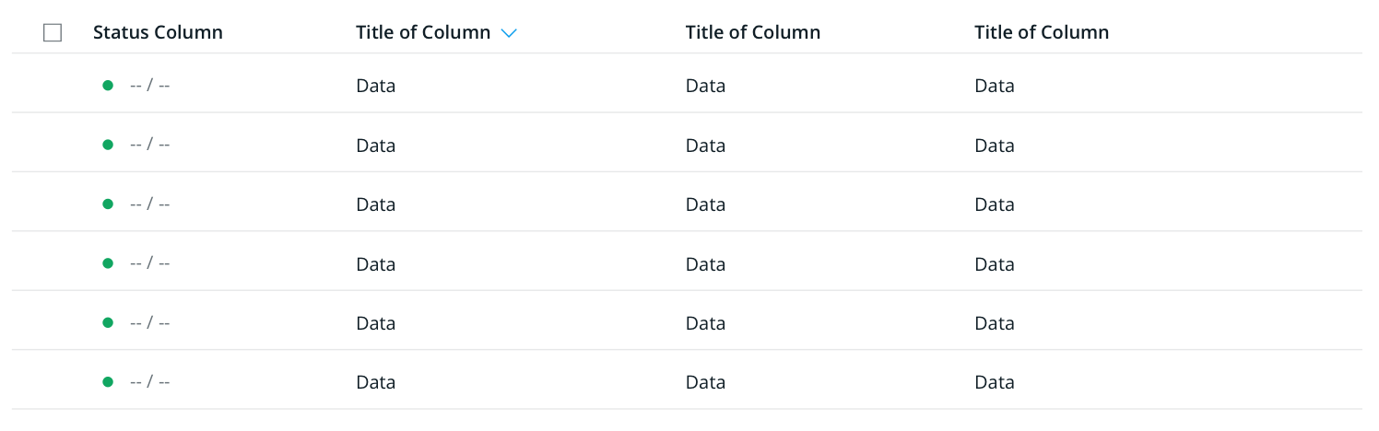Select the fifth row's Data cell in the last column
Image resolution: width=1379 pixels, height=431 pixels.
coord(995,323)
